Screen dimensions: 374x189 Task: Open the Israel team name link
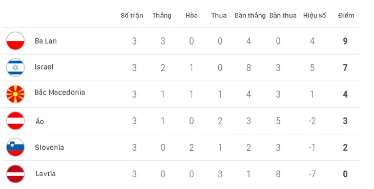click(x=44, y=67)
